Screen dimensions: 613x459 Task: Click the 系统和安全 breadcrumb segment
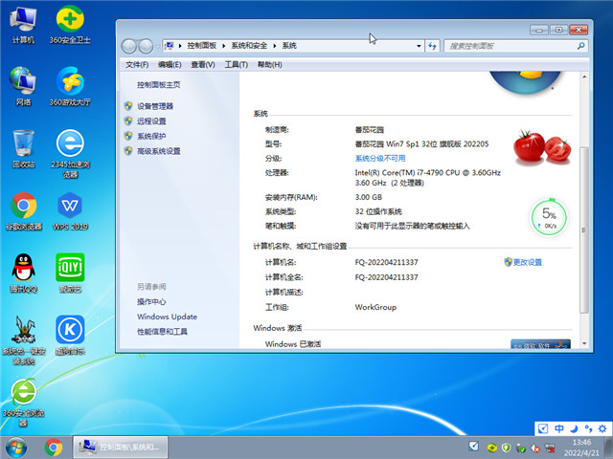(x=249, y=46)
